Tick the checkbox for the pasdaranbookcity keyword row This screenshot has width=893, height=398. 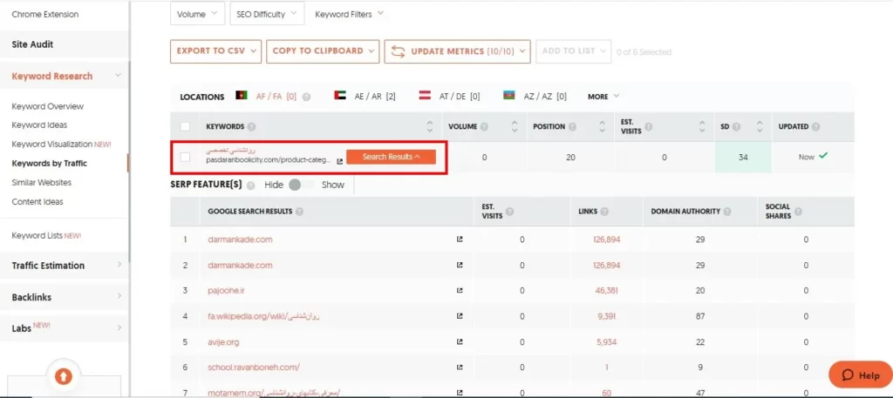coord(185,157)
